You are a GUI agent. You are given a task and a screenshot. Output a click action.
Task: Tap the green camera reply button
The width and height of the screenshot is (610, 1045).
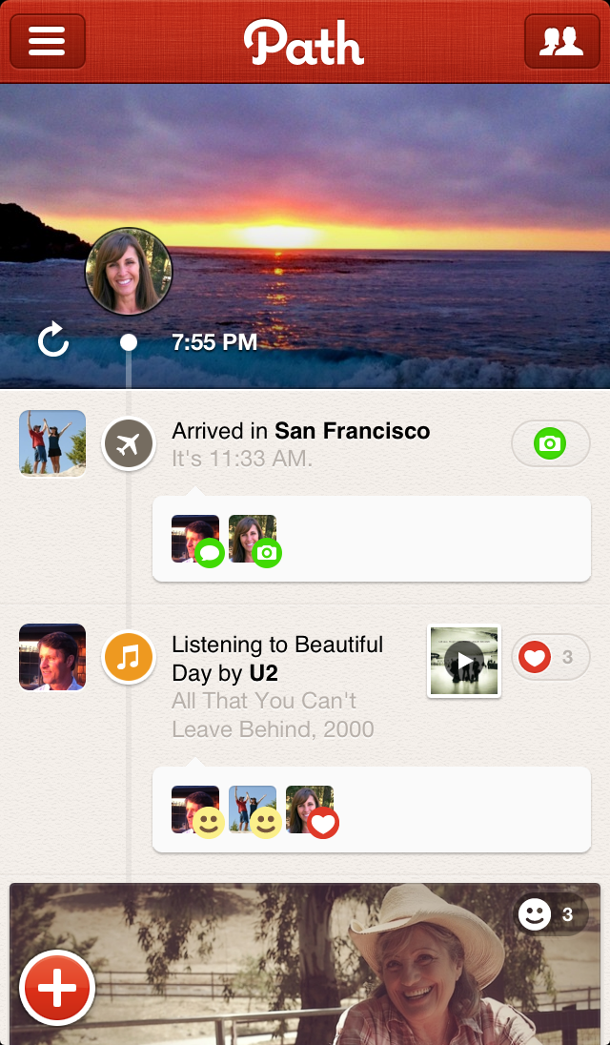[551, 443]
